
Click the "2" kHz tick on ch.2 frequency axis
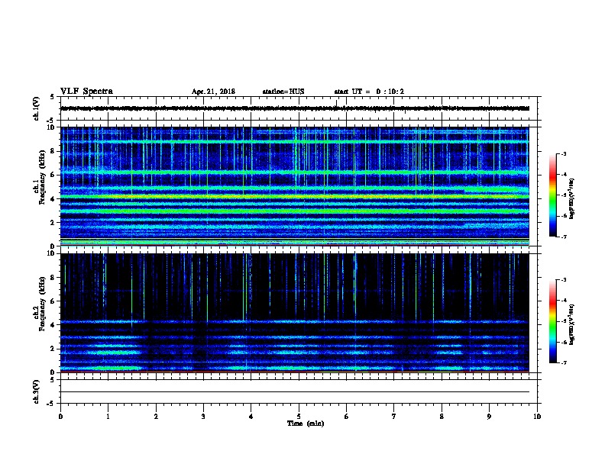tap(53, 349)
